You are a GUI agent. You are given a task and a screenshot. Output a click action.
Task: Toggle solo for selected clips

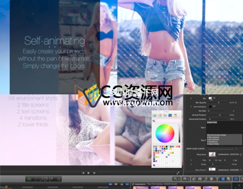click(122, 184)
